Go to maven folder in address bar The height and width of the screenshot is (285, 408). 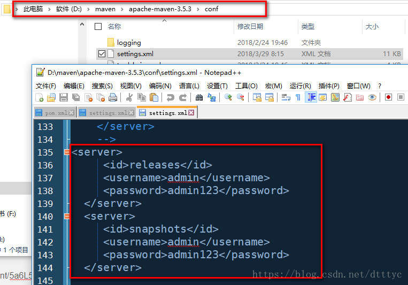pos(105,10)
